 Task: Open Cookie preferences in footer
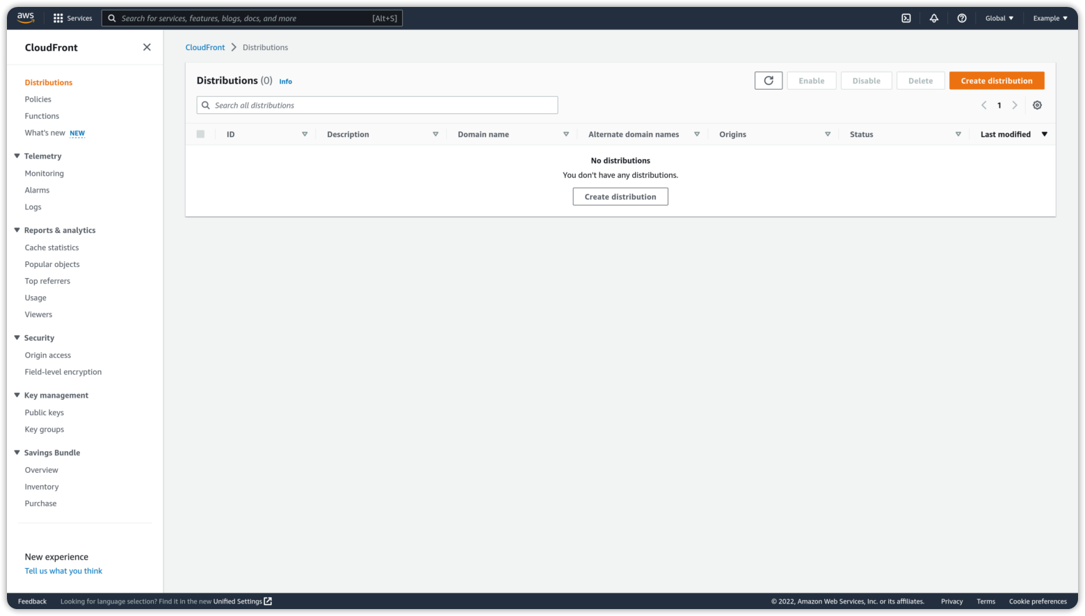point(1038,601)
